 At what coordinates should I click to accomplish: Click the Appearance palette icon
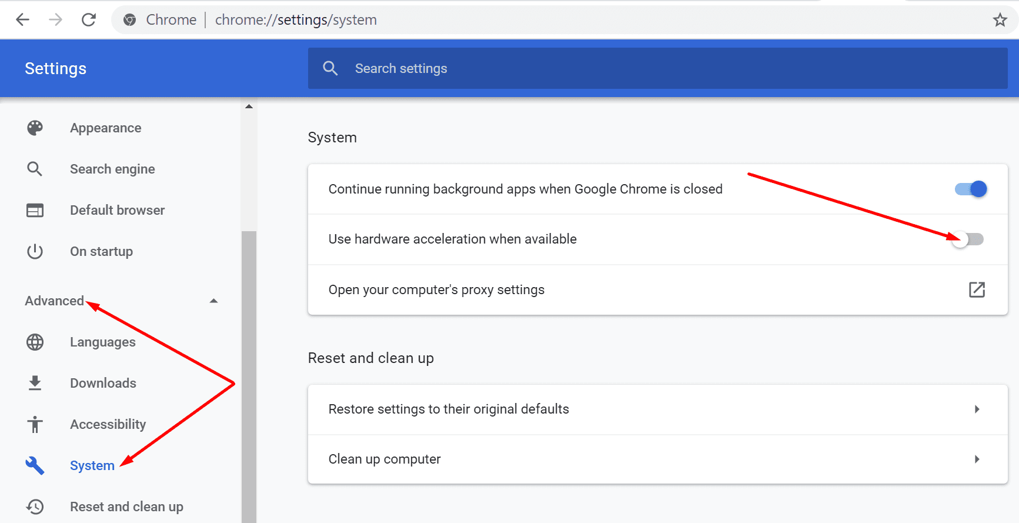tap(35, 128)
